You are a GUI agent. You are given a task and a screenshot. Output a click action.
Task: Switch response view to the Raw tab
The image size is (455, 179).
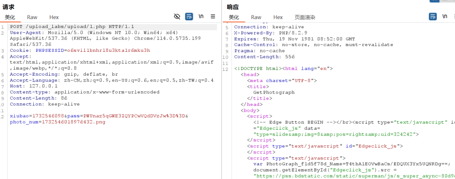pos(256,17)
